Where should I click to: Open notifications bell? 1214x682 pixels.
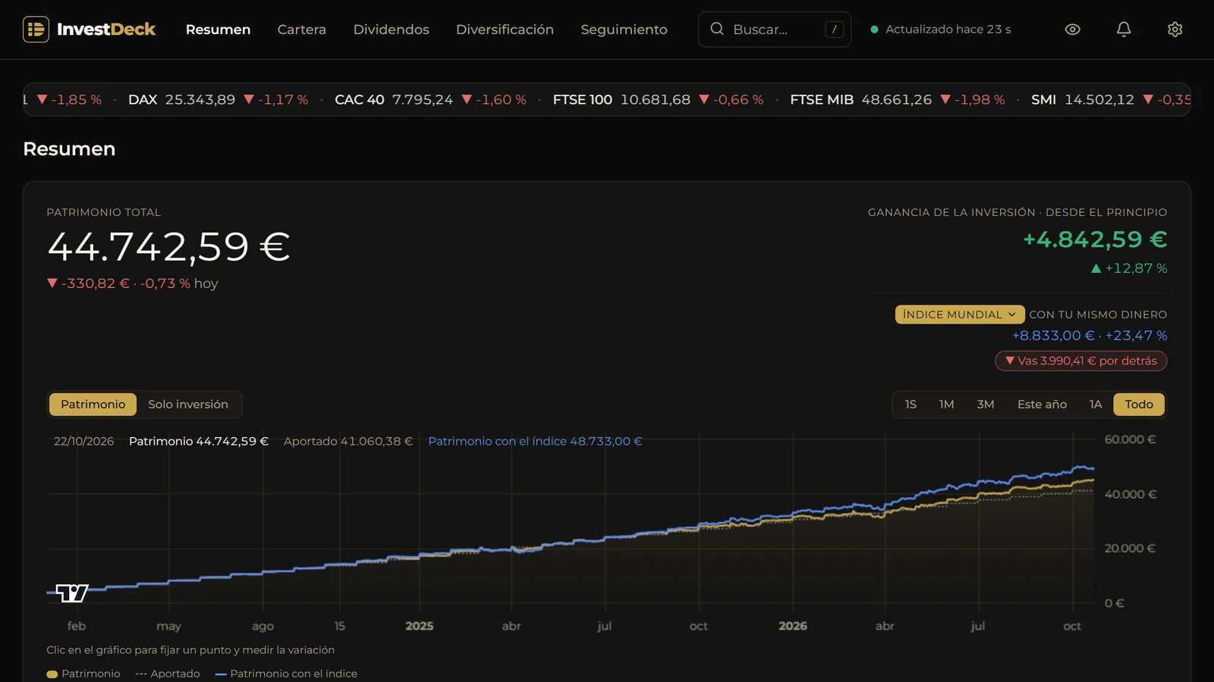pos(1124,30)
